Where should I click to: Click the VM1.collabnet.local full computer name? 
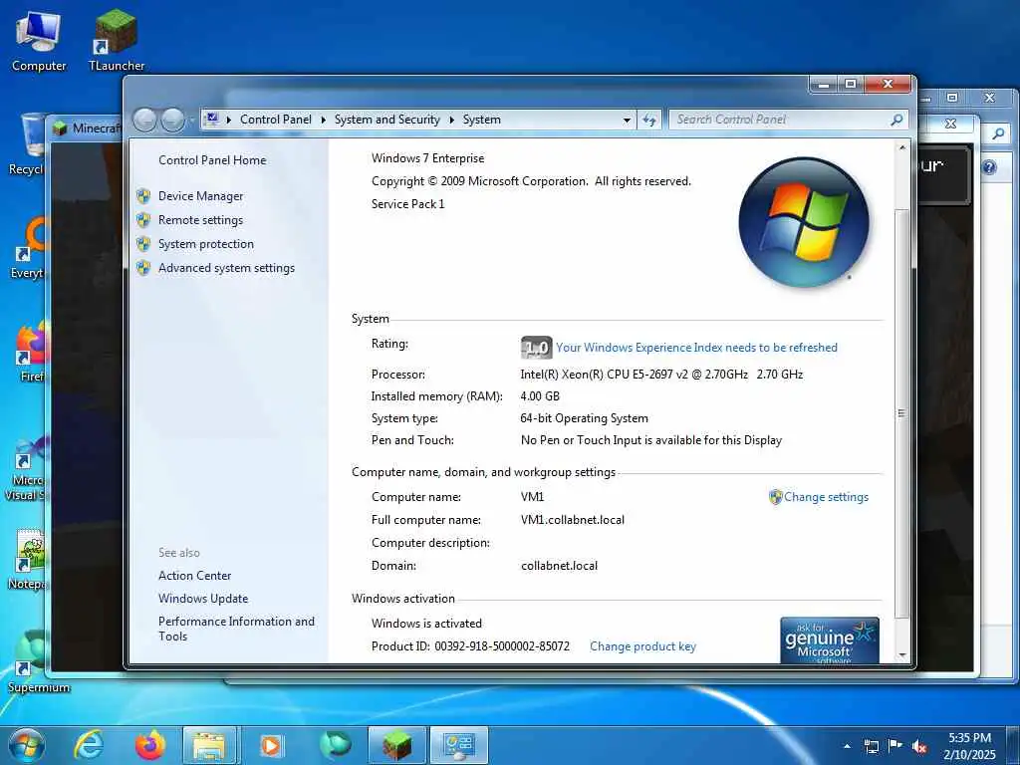point(573,520)
